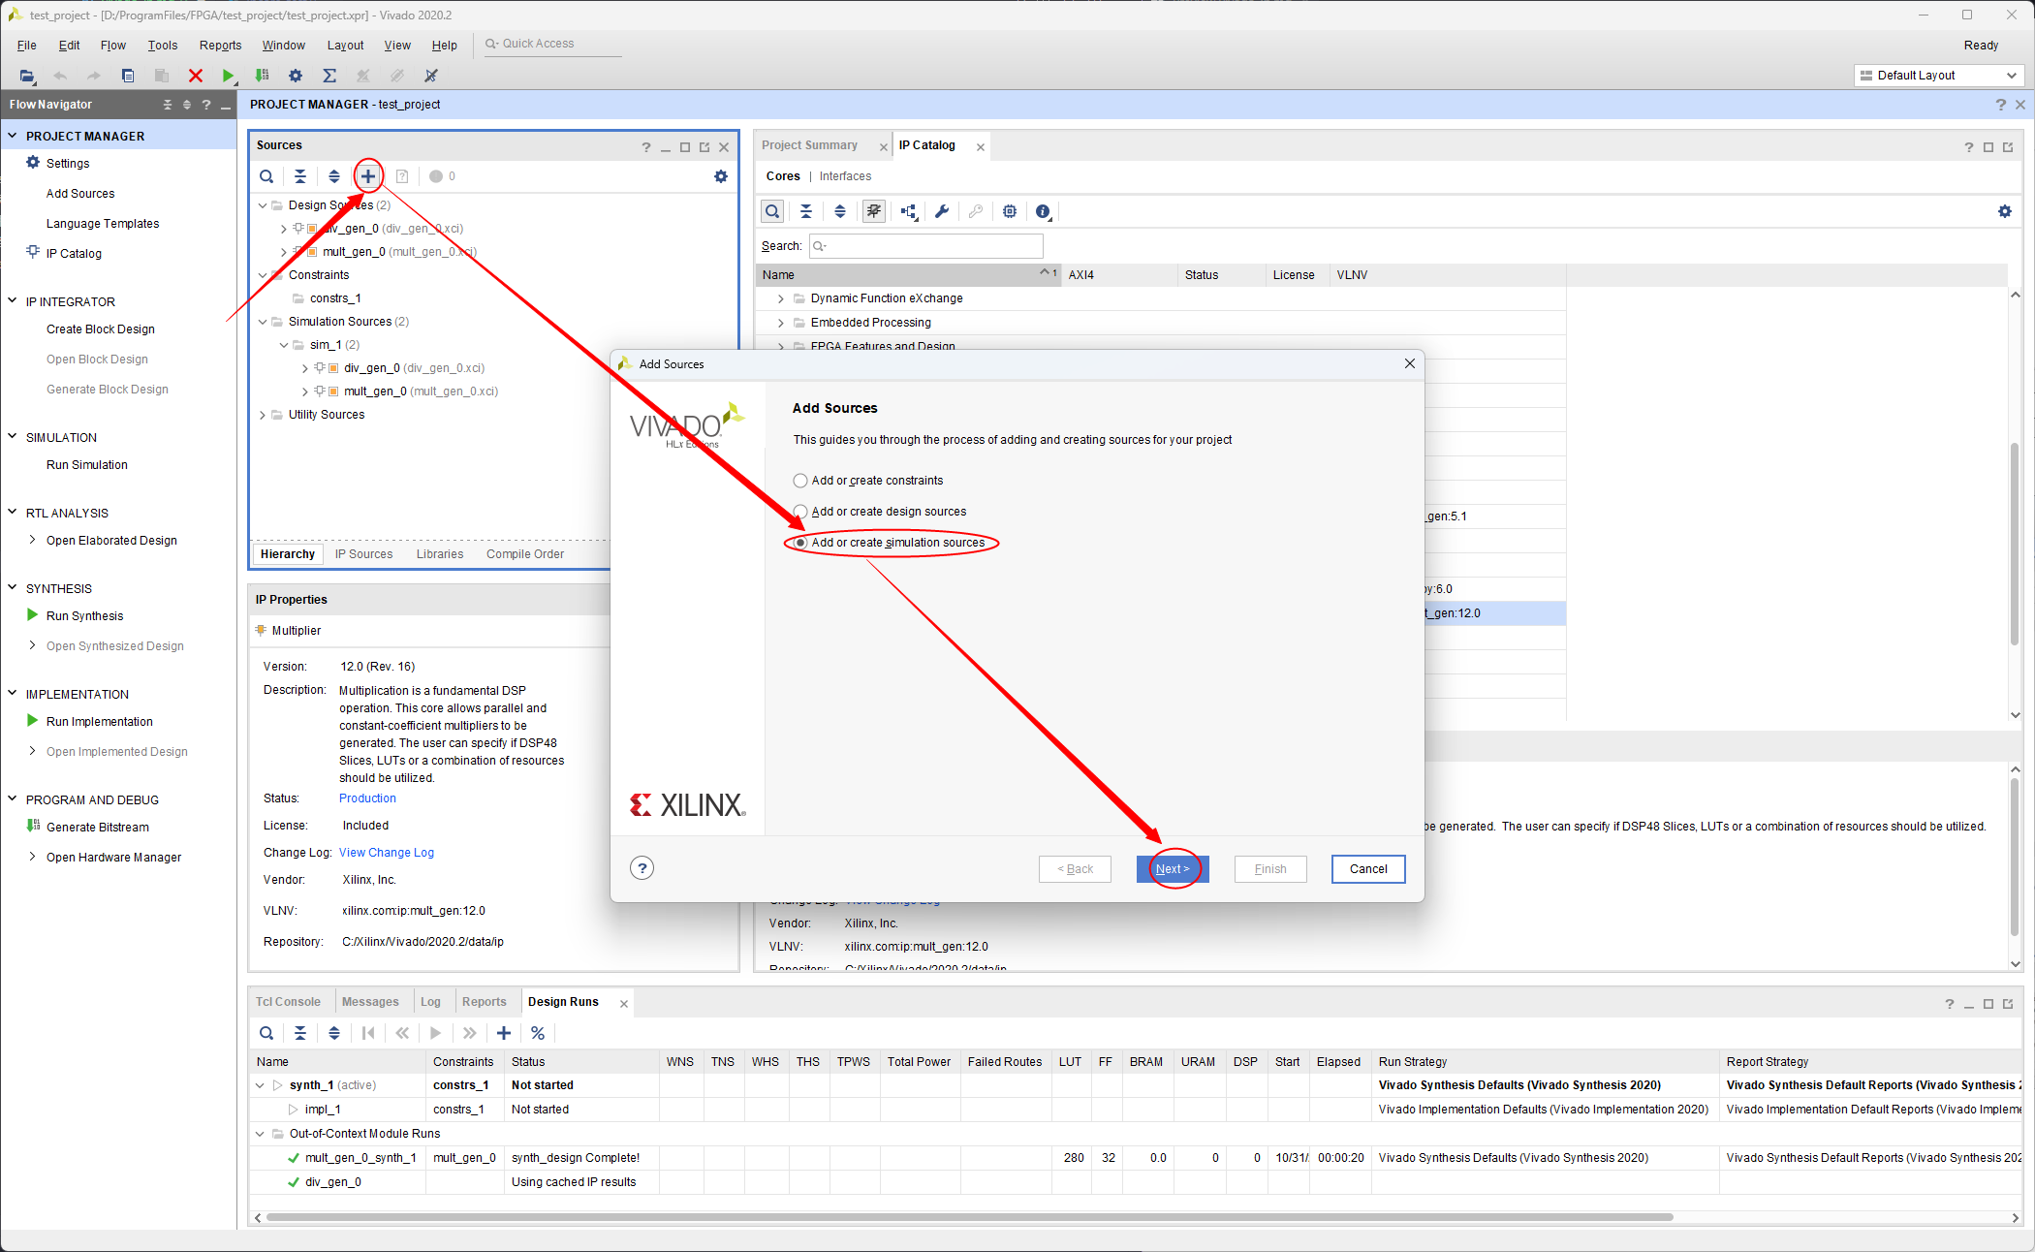Expand Dynamic Function eXchange category
2035x1252 pixels.
781,298
